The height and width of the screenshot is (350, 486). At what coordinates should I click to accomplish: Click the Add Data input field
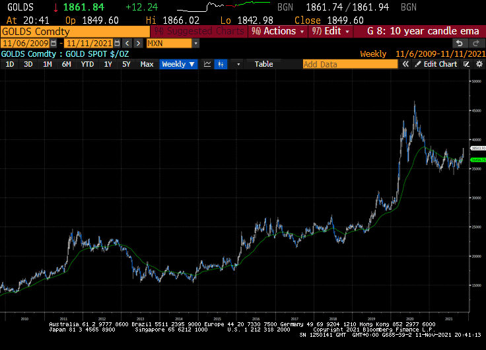pyautogui.click(x=350, y=64)
